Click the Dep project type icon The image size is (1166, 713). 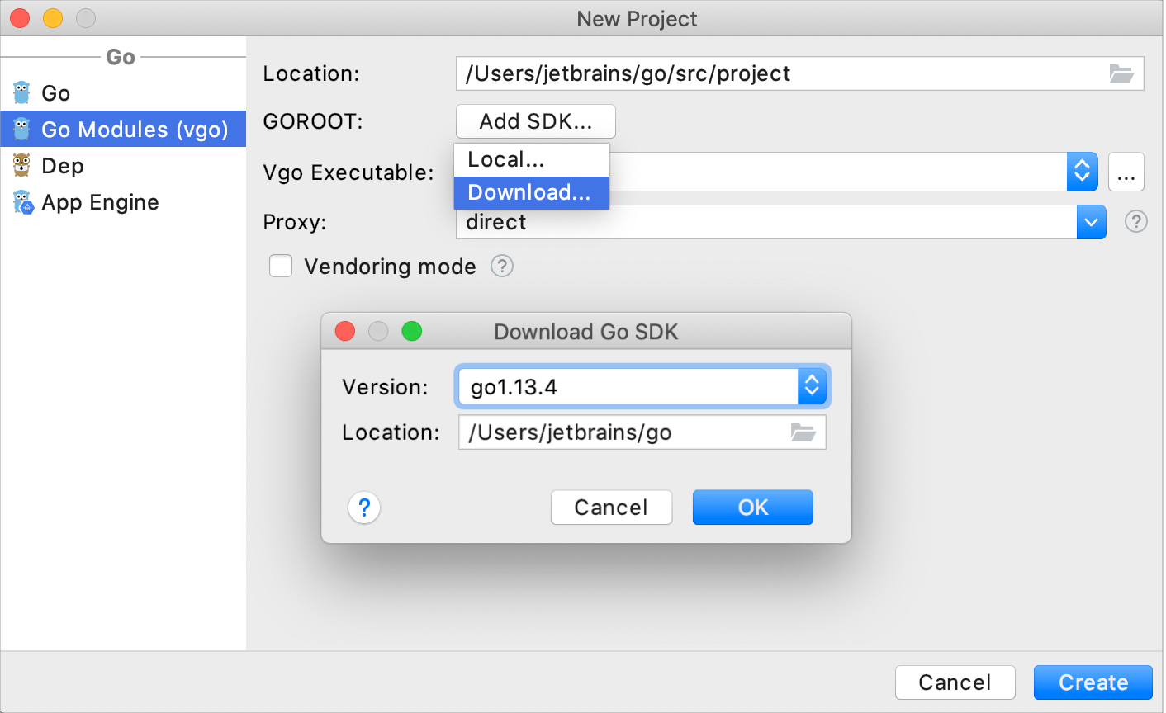click(x=22, y=165)
